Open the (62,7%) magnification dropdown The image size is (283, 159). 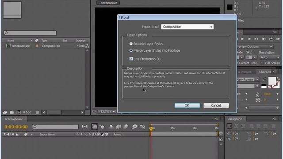pos(107,112)
